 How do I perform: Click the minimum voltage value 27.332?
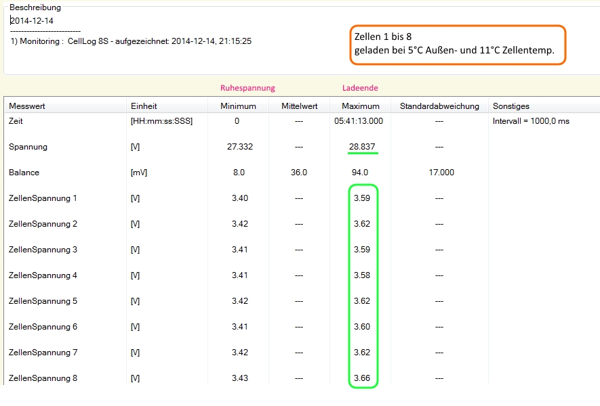[238, 147]
